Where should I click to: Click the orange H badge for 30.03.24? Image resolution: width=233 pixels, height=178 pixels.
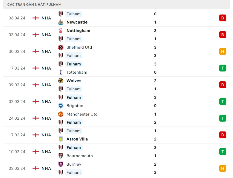click(x=223, y=51)
